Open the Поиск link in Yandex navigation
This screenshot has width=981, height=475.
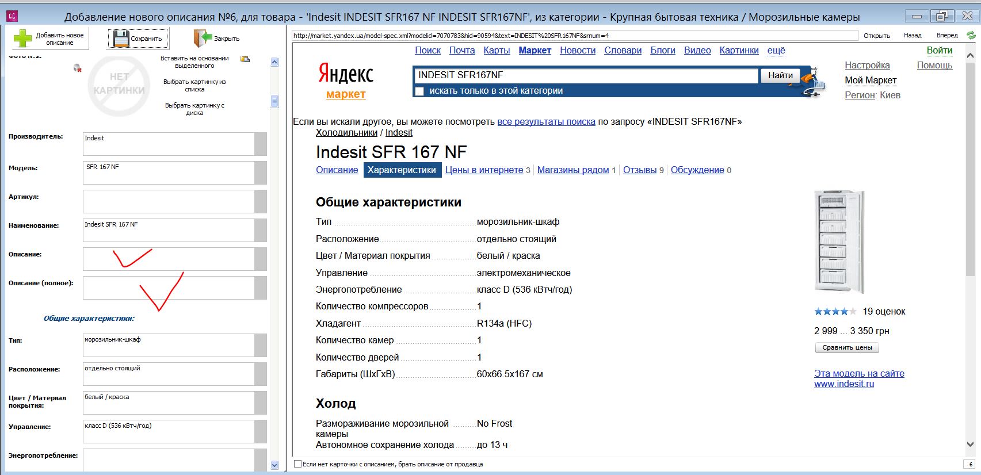428,51
